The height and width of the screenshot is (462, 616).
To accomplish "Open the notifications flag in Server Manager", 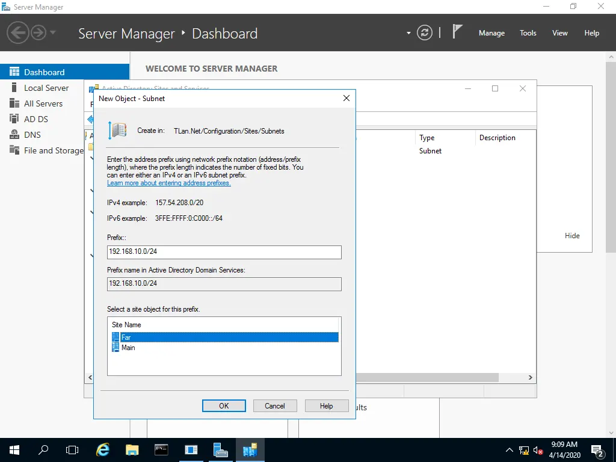I will click(457, 32).
